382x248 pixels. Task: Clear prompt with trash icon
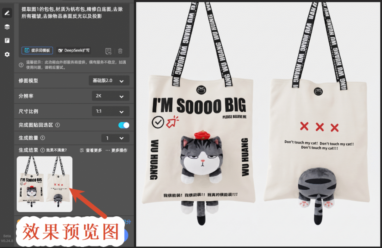click(x=120, y=51)
